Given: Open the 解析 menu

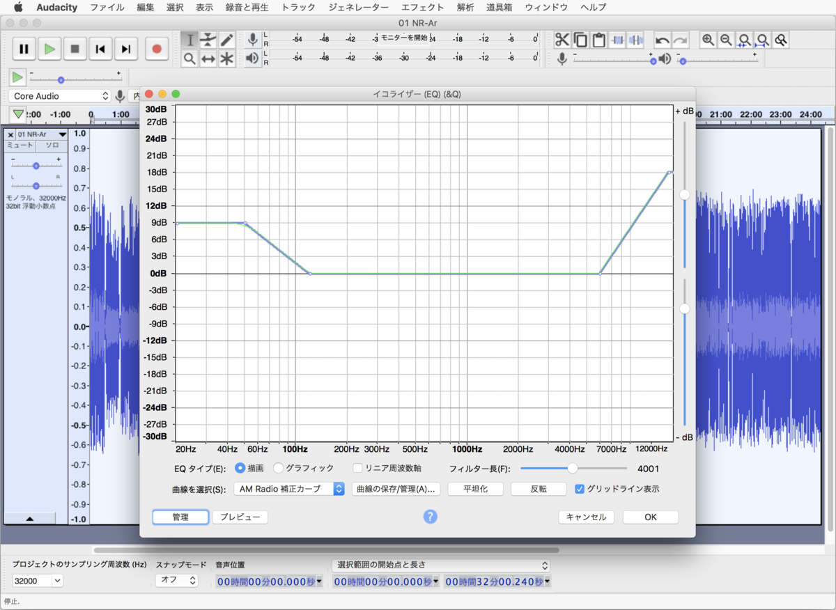Looking at the screenshot, I should (x=465, y=8).
